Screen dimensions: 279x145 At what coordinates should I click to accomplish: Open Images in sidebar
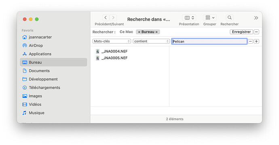(53, 96)
